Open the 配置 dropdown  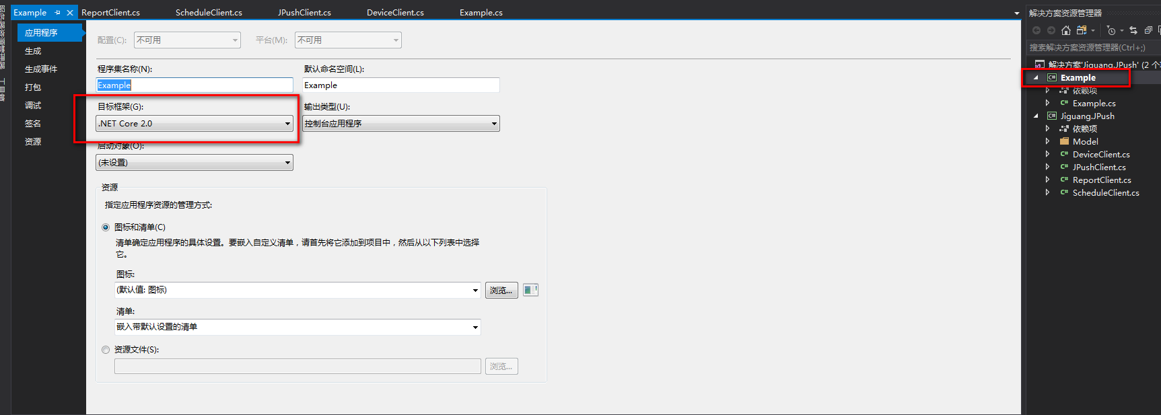pyautogui.click(x=187, y=40)
